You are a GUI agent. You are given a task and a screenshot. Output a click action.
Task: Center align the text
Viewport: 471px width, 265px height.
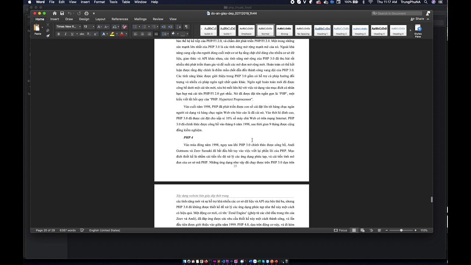tap(142, 34)
